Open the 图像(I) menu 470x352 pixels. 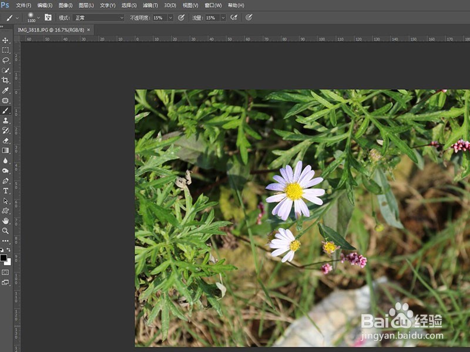point(65,5)
